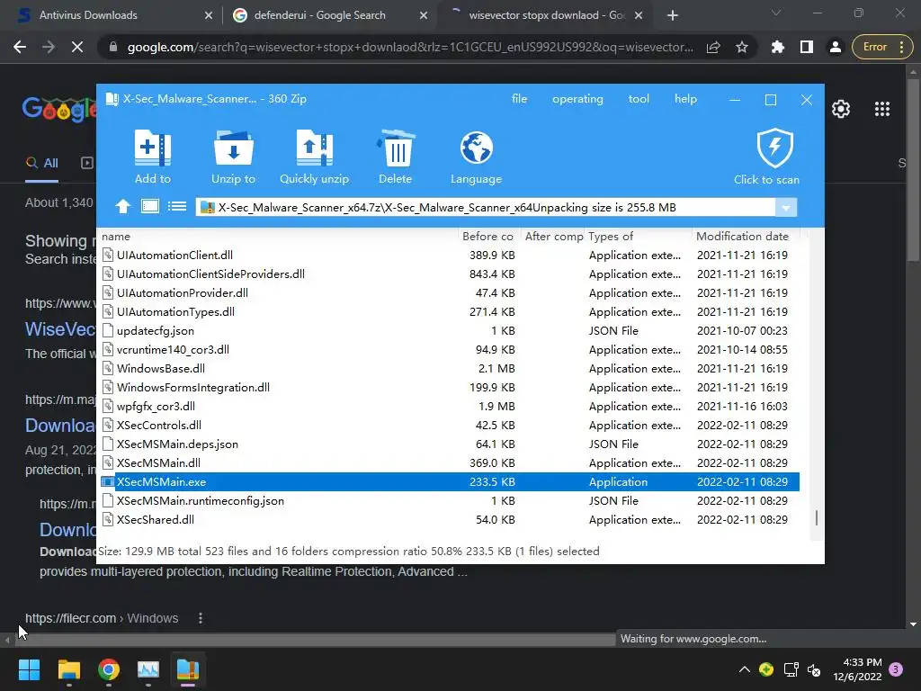Screen dimensions: 921x691
Task: Switch to defenderui Google Search tab
Action: 329,15
